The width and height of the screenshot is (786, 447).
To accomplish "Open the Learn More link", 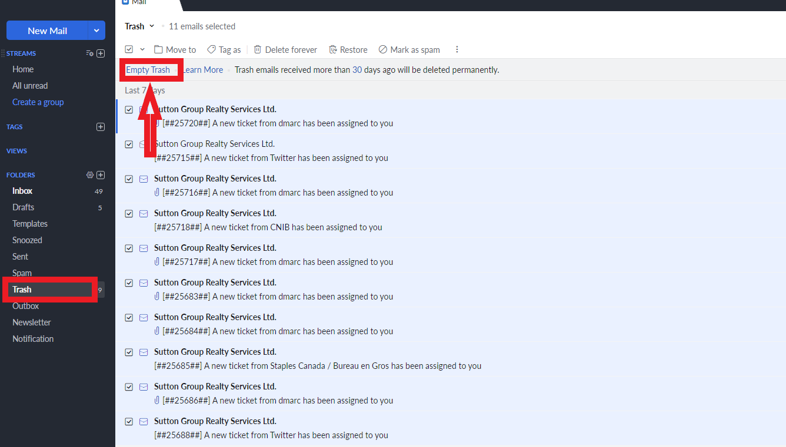I will pos(202,70).
